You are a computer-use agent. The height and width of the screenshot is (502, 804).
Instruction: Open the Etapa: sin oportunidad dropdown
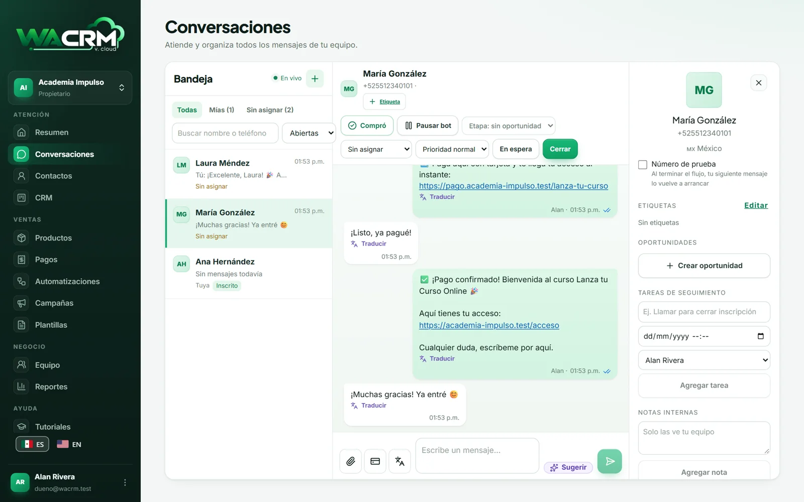(509, 126)
